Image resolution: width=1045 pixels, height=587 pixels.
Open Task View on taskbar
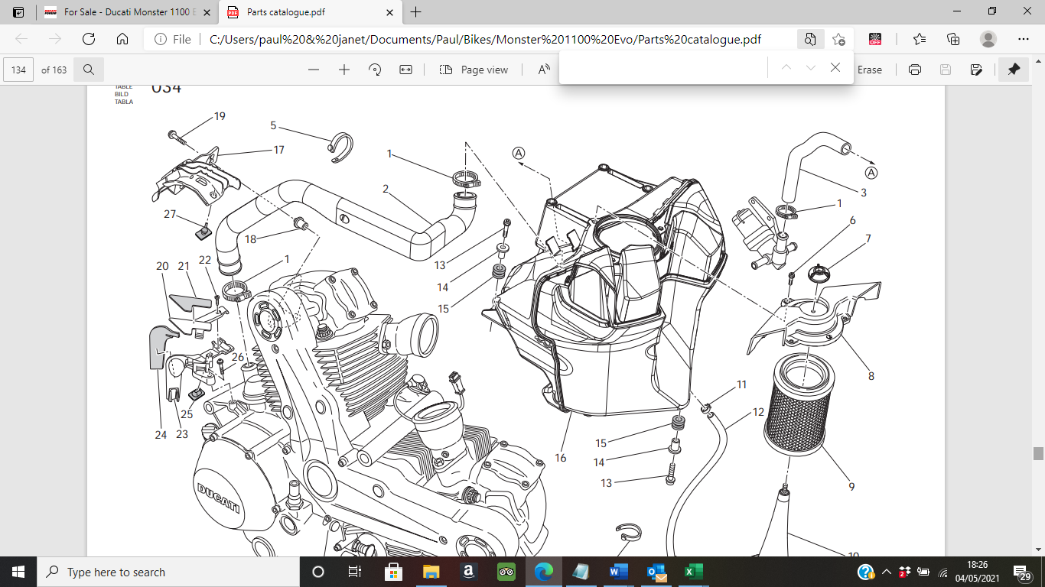click(x=355, y=572)
